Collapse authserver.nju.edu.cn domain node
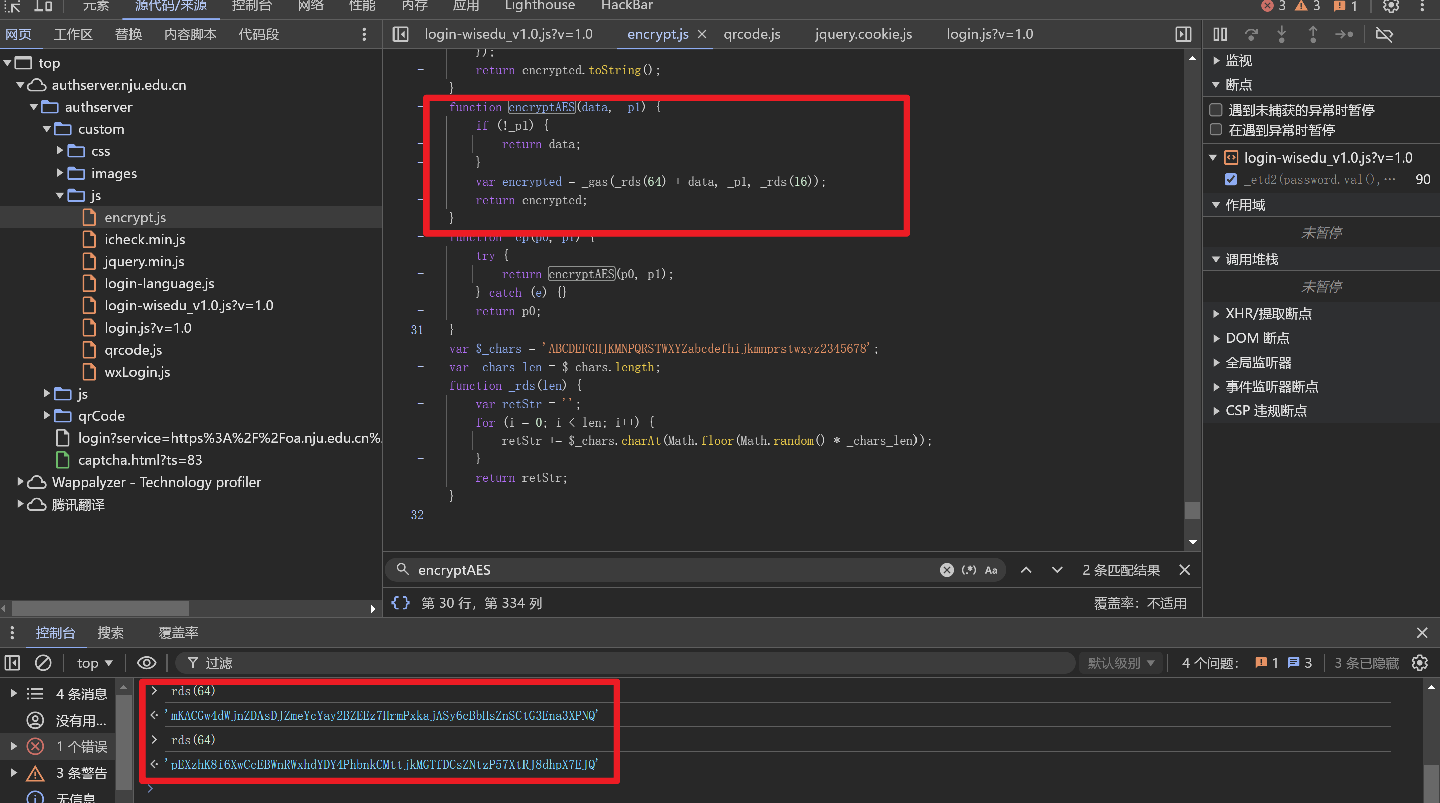 click(x=20, y=85)
